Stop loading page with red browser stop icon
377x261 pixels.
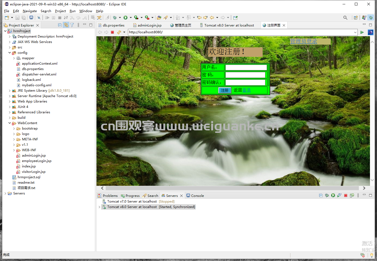(x=112, y=32)
